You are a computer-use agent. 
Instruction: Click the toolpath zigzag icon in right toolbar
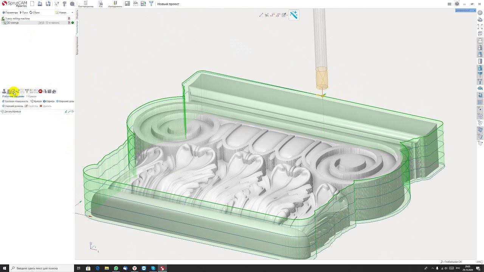(x=480, y=102)
